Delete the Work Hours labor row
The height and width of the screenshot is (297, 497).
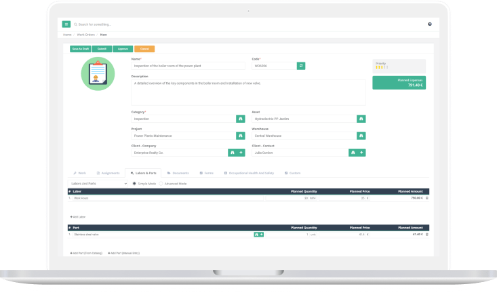pyautogui.click(x=429, y=198)
